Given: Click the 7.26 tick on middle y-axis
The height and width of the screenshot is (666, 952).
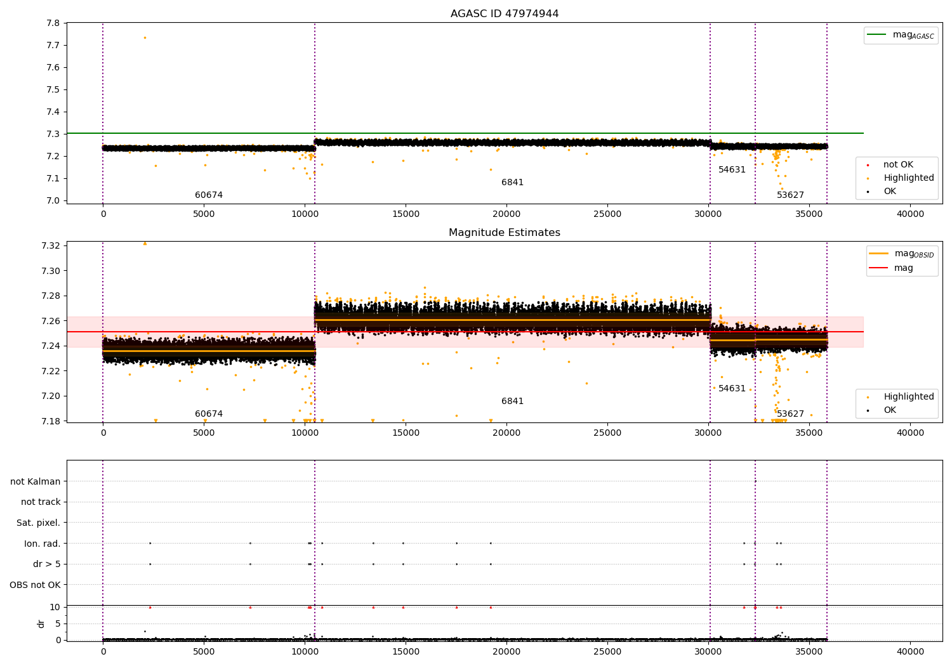Looking at the screenshot, I should (x=51, y=321).
